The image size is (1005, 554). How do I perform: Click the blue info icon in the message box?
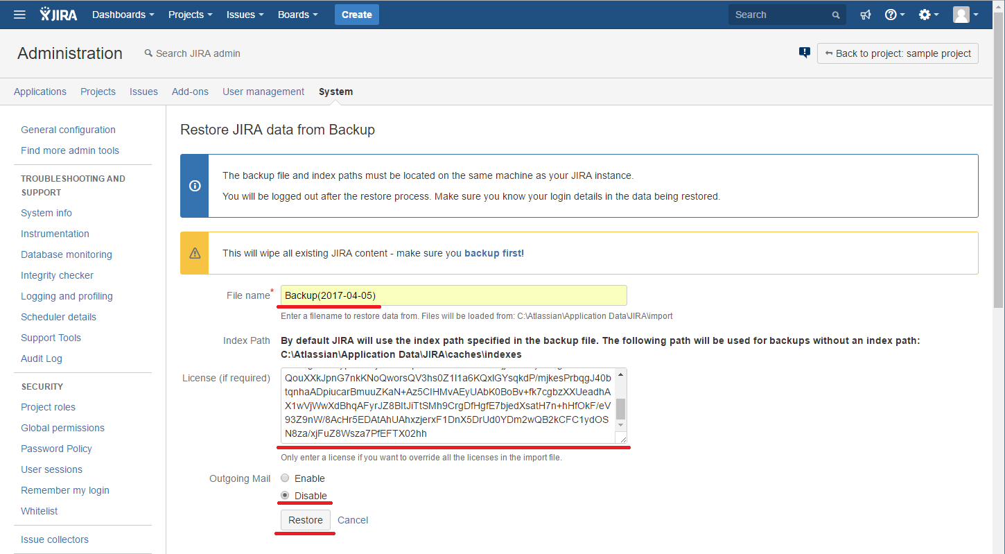click(195, 186)
